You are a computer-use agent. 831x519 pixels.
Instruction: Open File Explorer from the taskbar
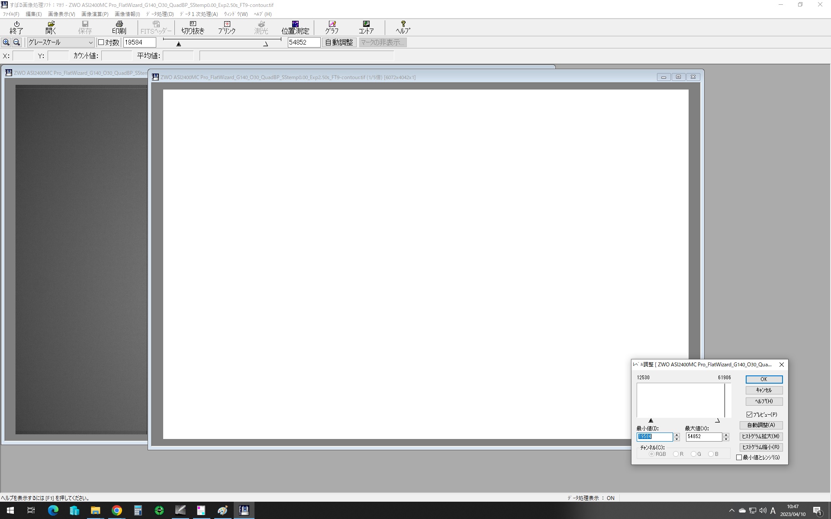click(95, 510)
